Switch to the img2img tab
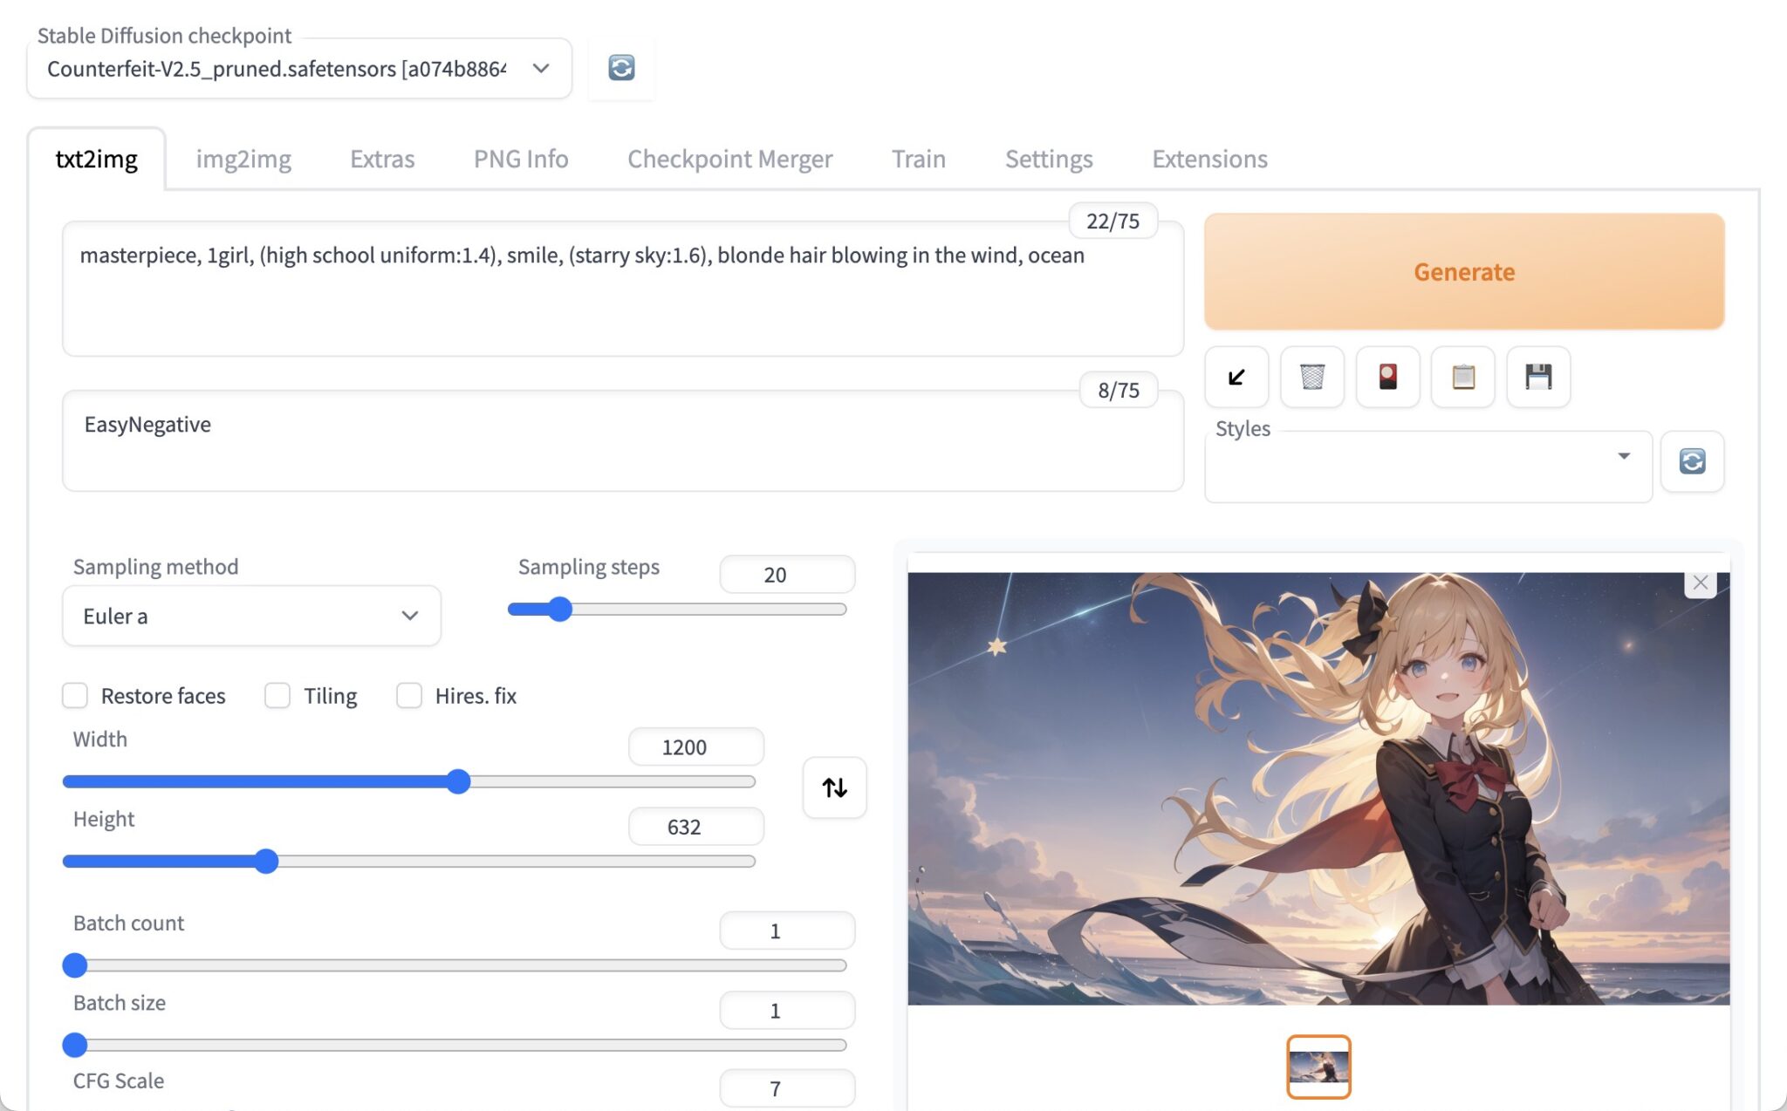Viewport: 1787px width, 1111px height. (244, 159)
